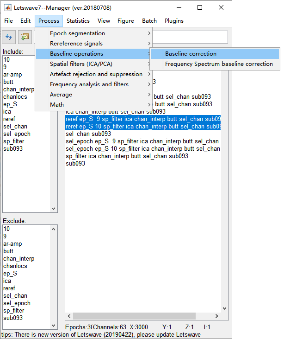The height and width of the screenshot is (339, 284).
Task: Select 'sub093' in the Exclude list
Action: click(x=13, y=318)
